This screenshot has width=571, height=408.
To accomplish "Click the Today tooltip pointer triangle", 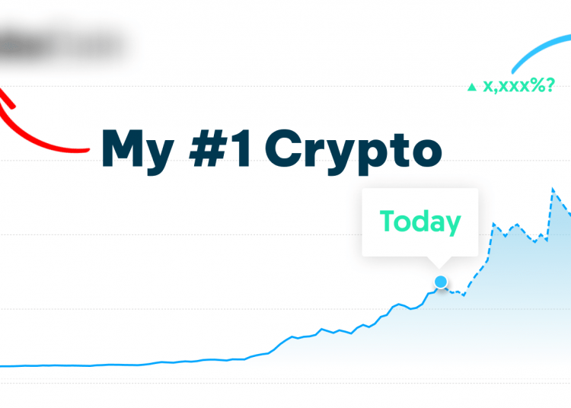I will 439,263.
